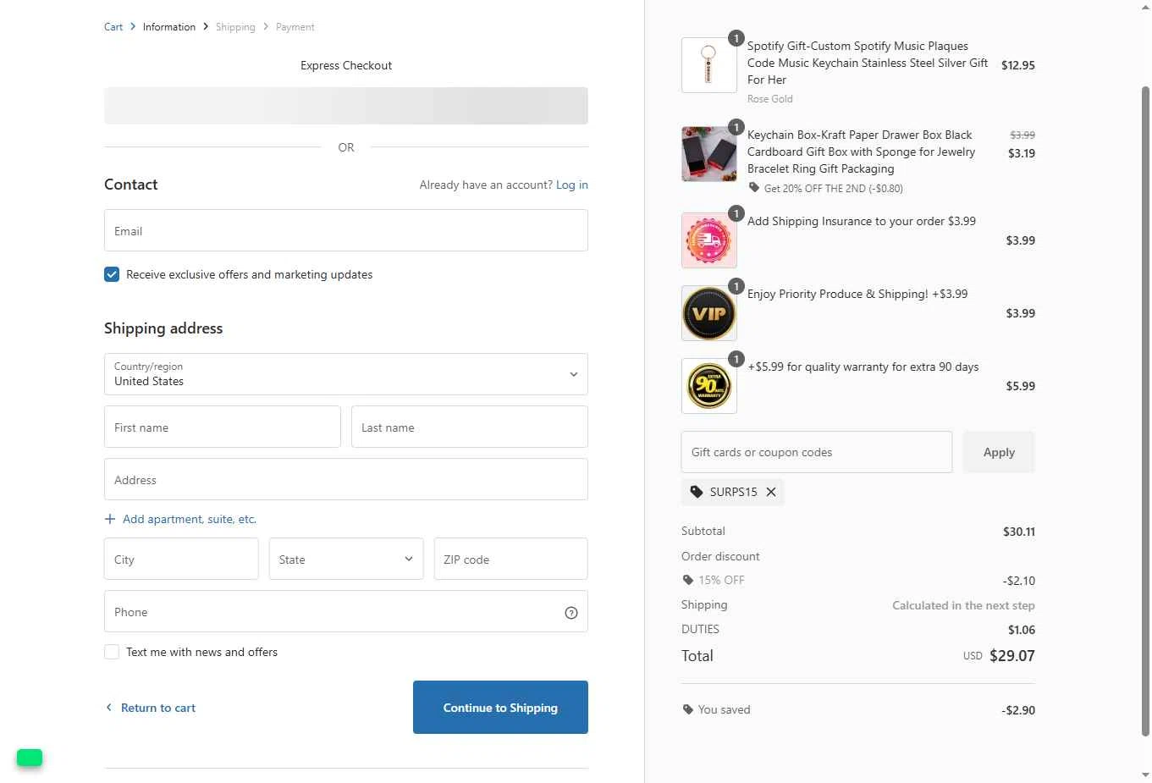
Task: Apply the gift card or coupon code
Action: (x=999, y=452)
